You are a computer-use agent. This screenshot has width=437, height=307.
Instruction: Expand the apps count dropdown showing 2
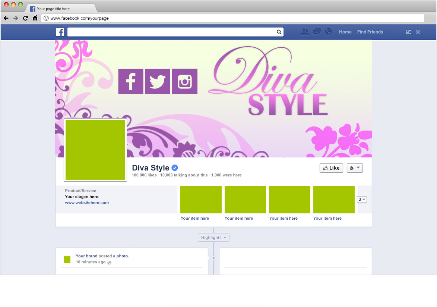tap(362, 200)
